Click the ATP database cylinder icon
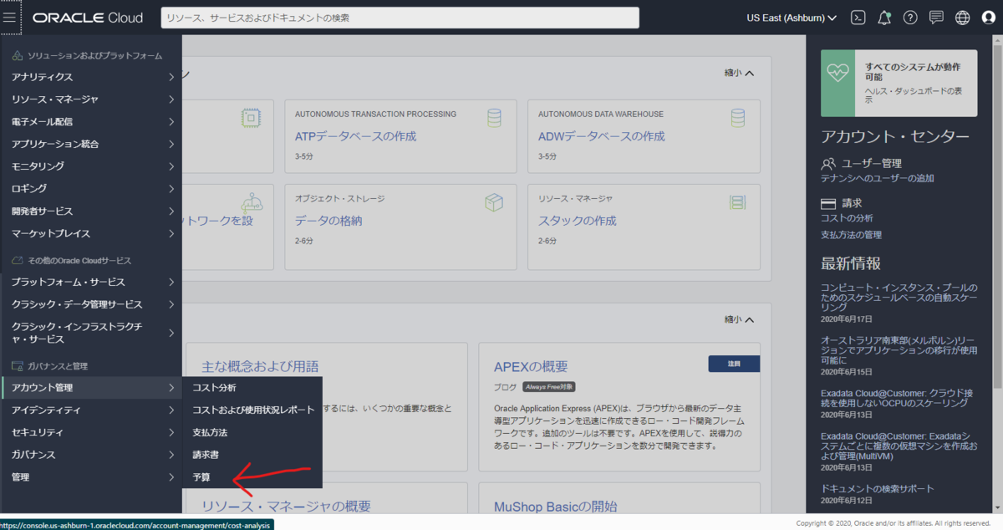 (x=494, y=118)
